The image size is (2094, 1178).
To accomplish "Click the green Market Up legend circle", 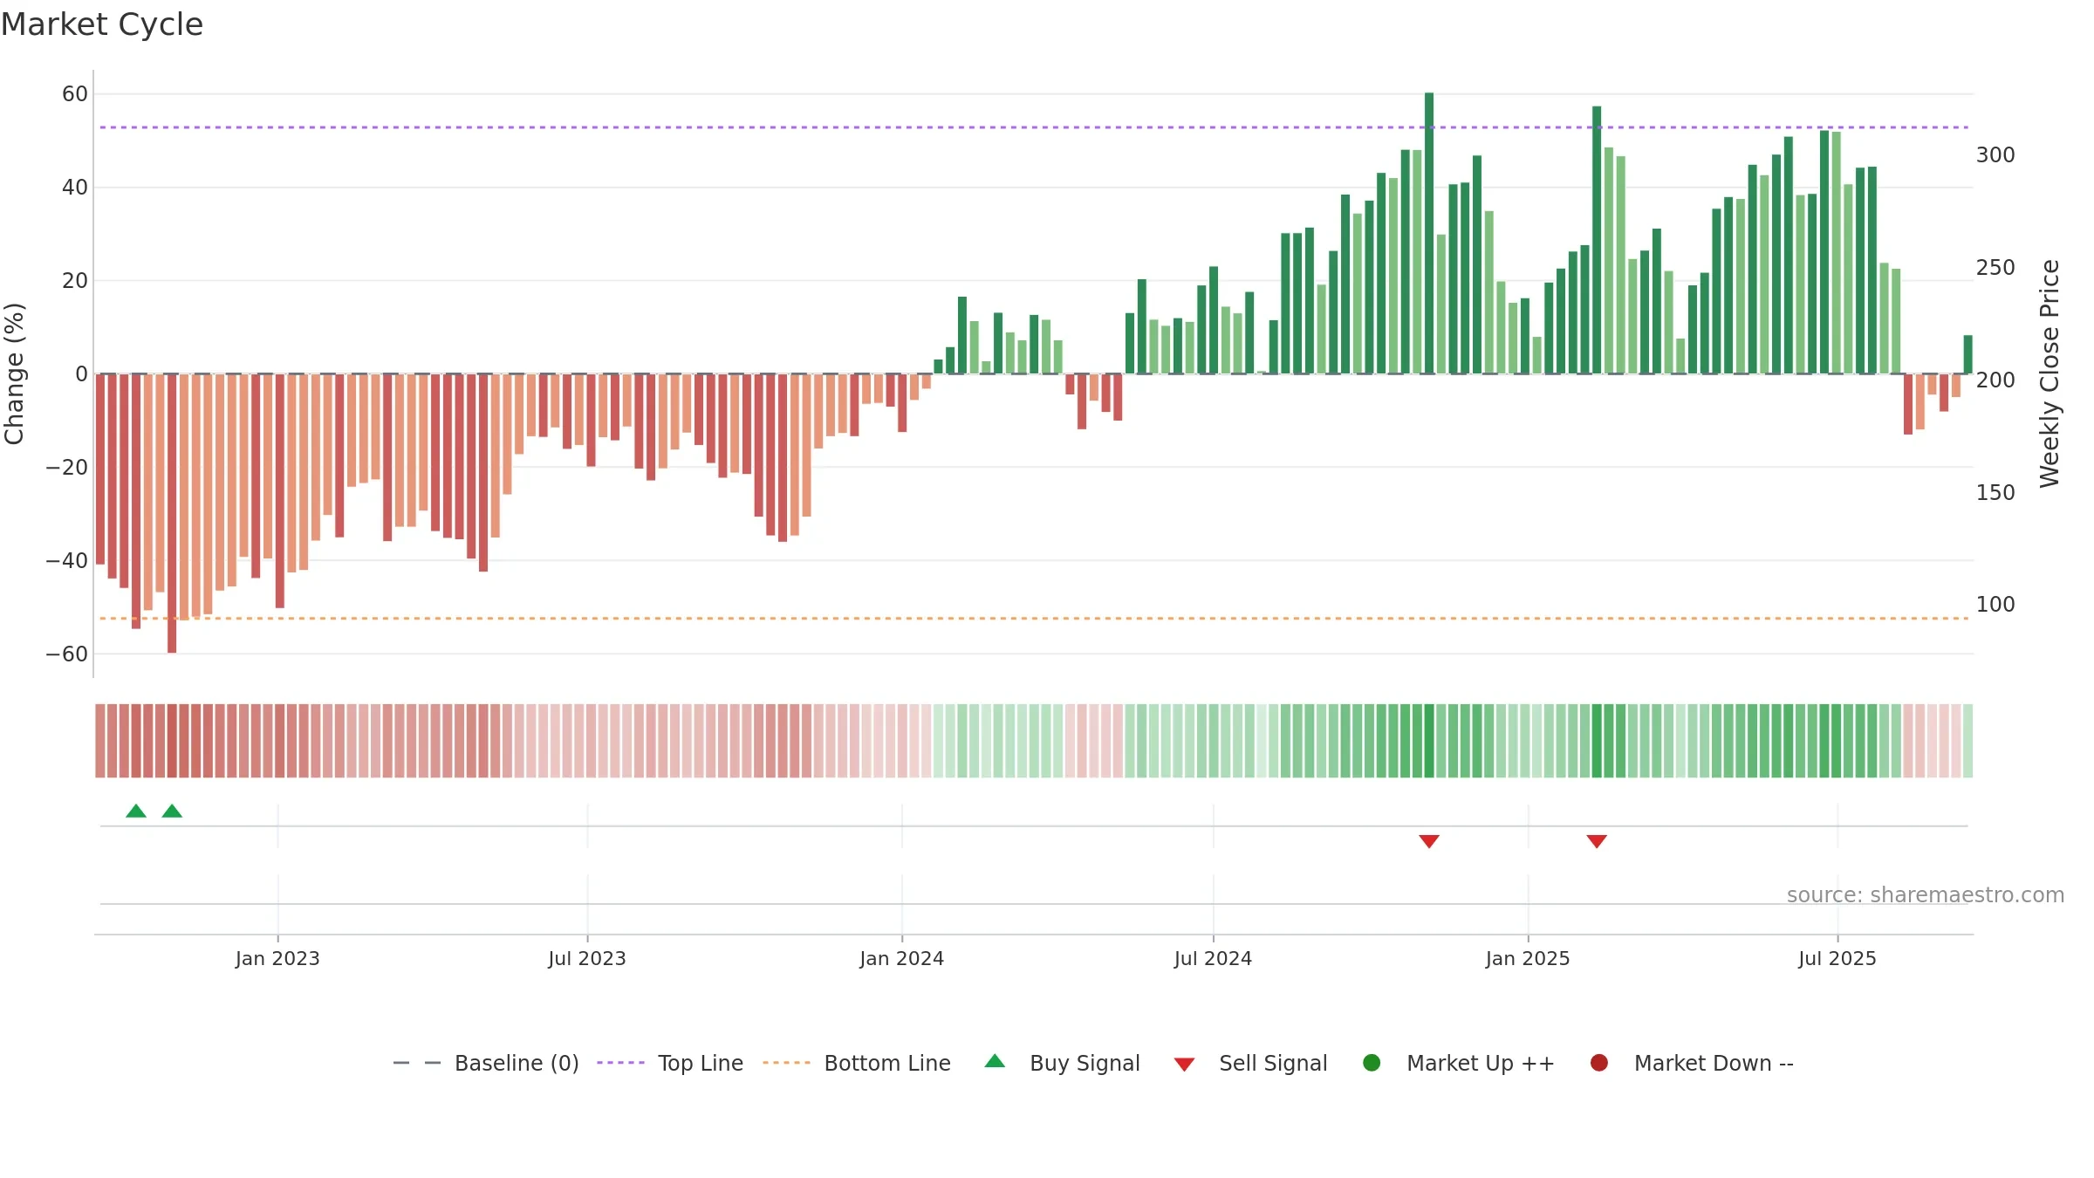I will [x=1372, y=1063].
